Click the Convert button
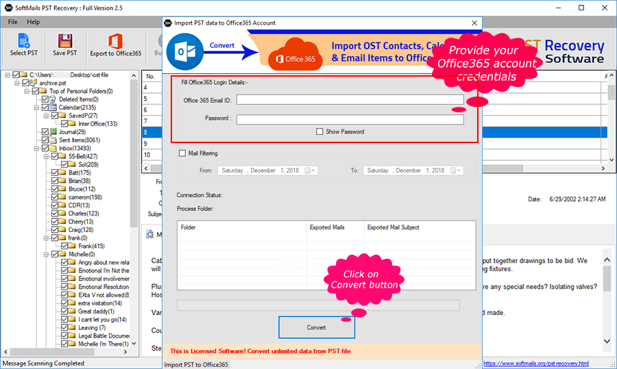Image resolution: width=617 pixels, height=369 pixels. pos(317,327)
